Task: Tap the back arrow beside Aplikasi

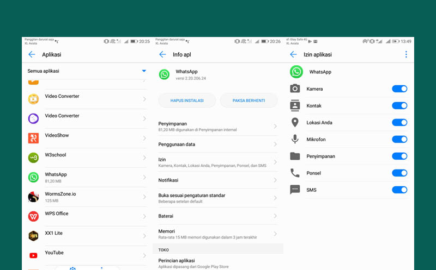Action: tap(32, 55)
